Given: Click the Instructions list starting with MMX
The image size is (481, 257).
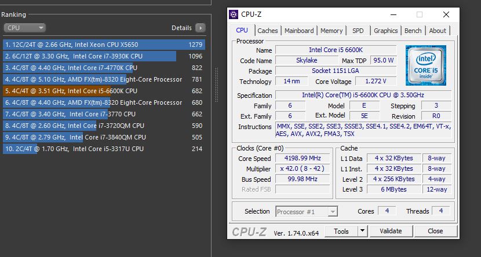Looking at the screenshot, I should [x=363, y=130].
